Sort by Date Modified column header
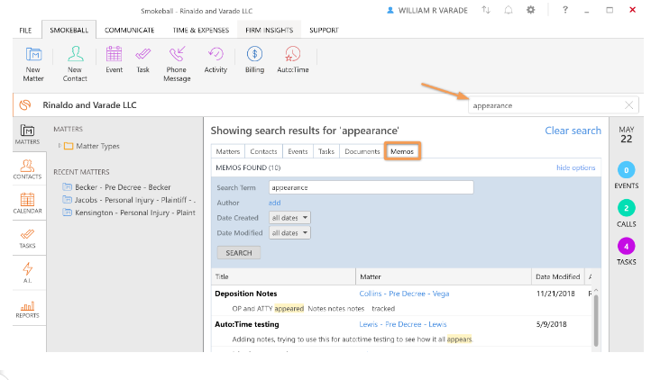 pos(557,276)
